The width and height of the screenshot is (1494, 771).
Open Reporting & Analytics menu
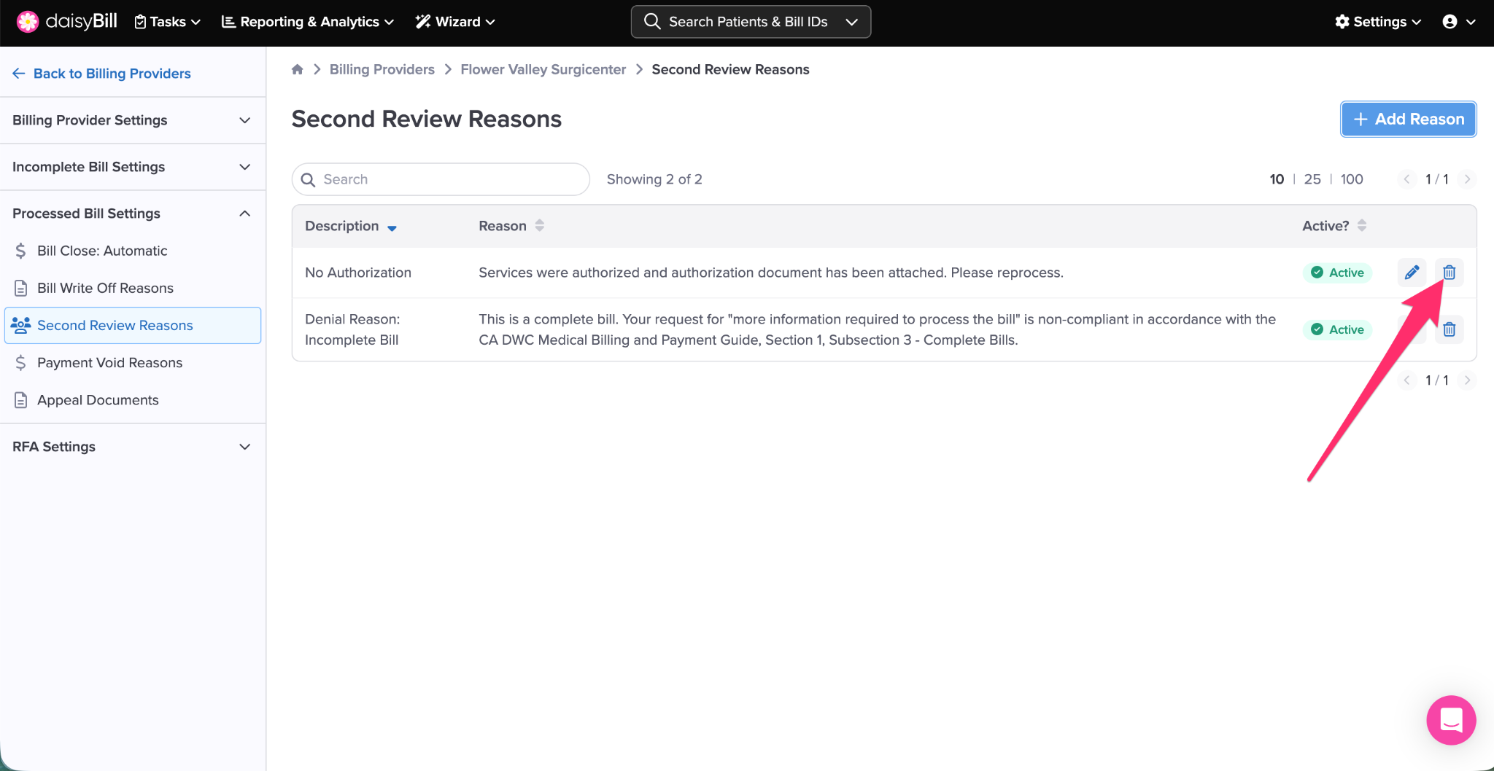click(307, 22)
